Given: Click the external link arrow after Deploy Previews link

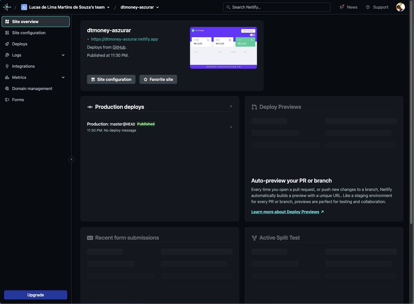Looking at the screenshot, I should point(322,212).
